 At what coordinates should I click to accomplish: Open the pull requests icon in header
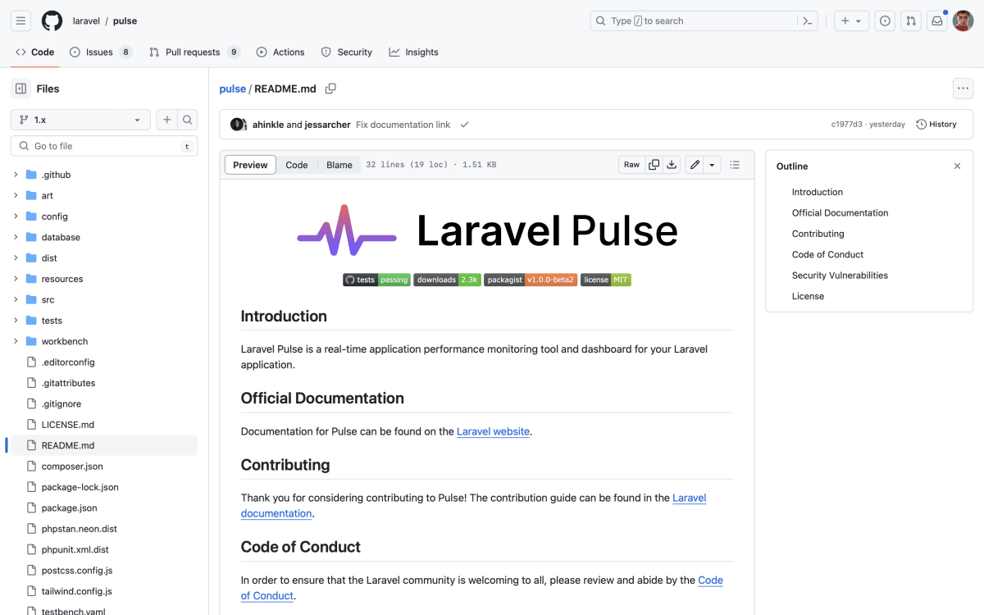click(x=910, y=21)
